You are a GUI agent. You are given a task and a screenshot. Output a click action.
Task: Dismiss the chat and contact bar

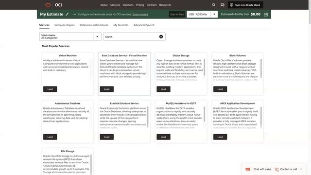[301, 169]
